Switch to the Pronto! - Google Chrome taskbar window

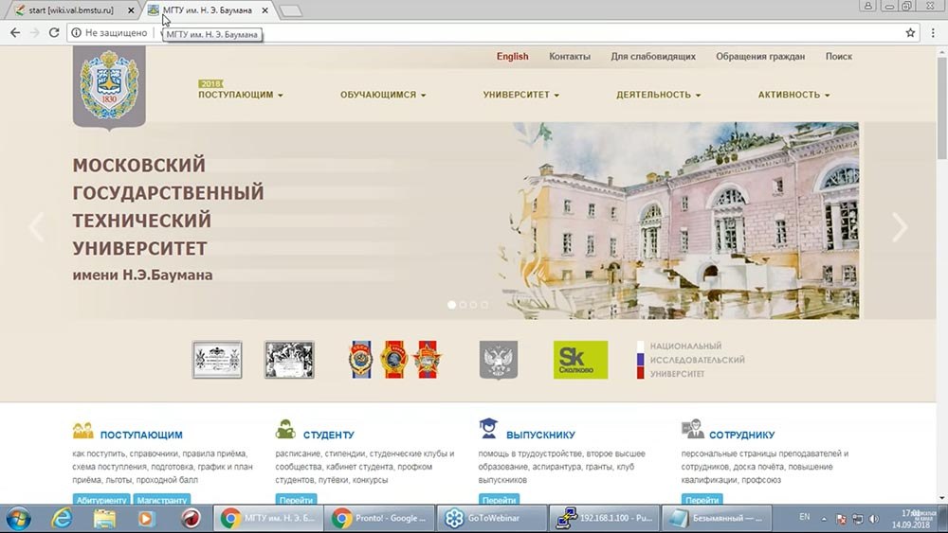(378, 519)
